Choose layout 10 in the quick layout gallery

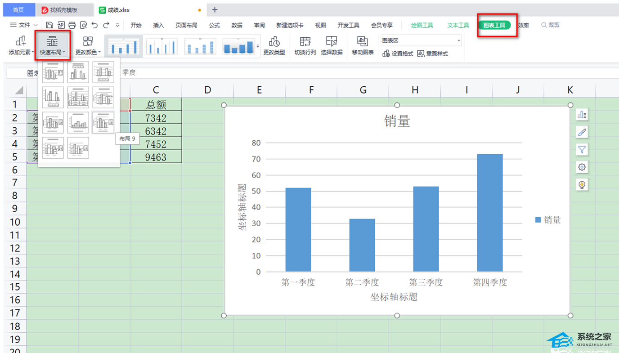pos(53,148)
